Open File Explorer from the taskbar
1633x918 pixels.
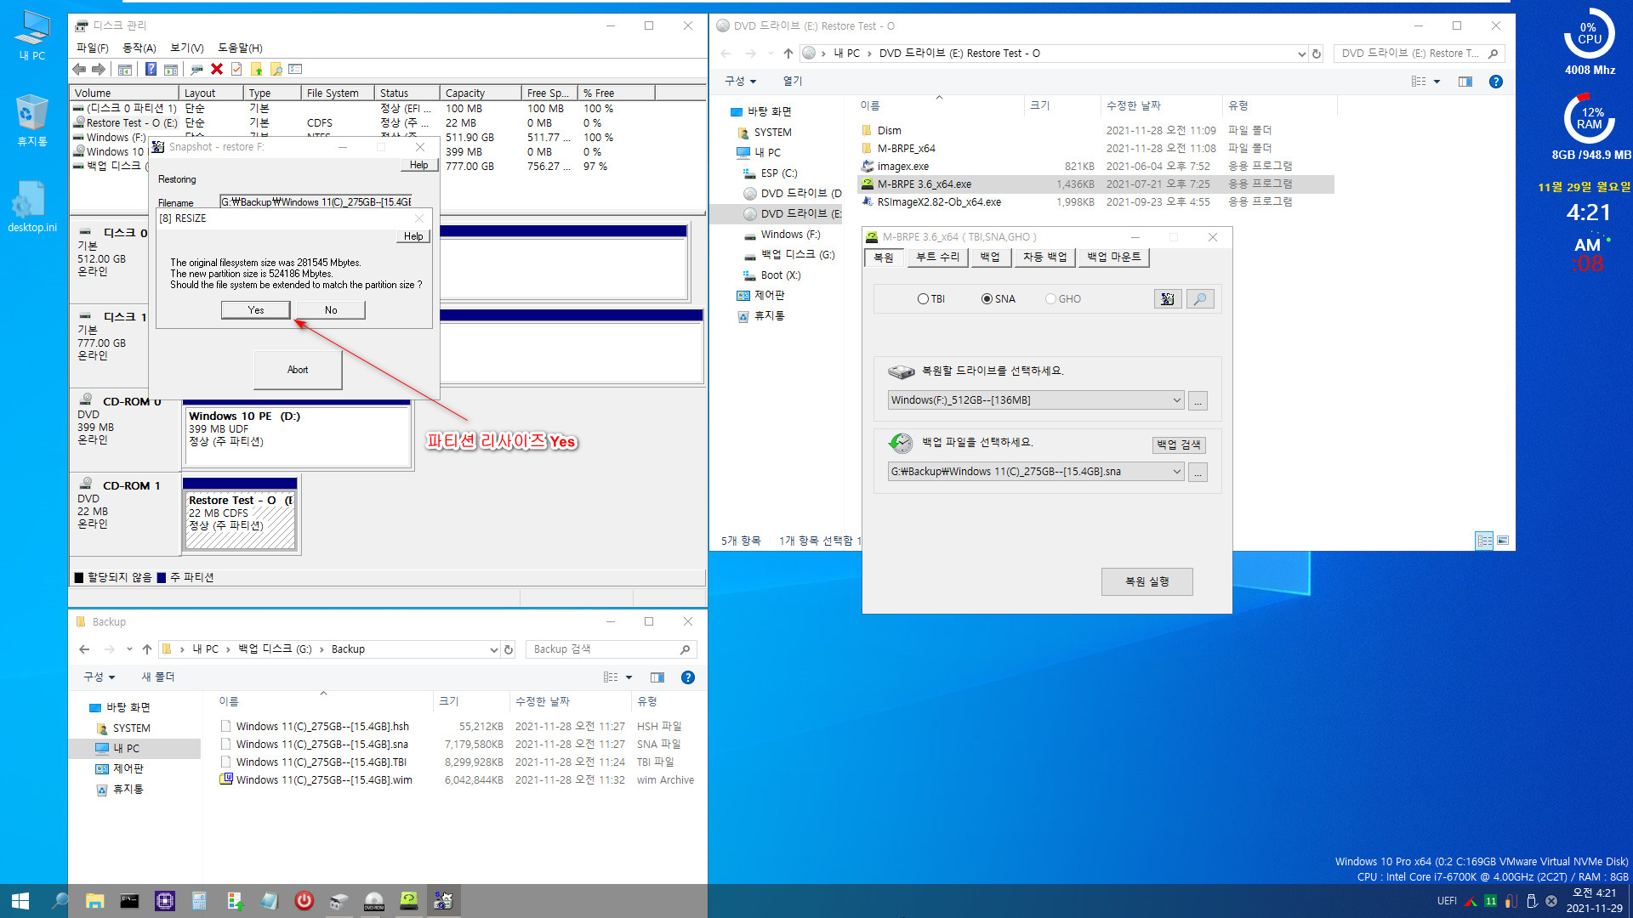94,901
